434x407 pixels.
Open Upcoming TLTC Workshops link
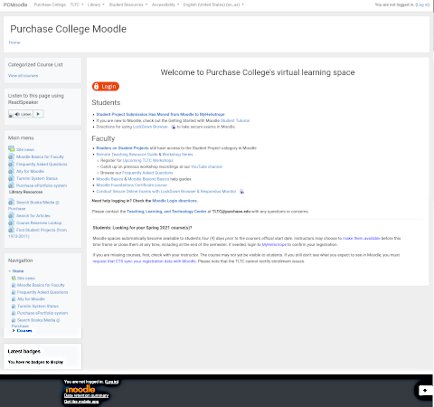click(147, 160)
